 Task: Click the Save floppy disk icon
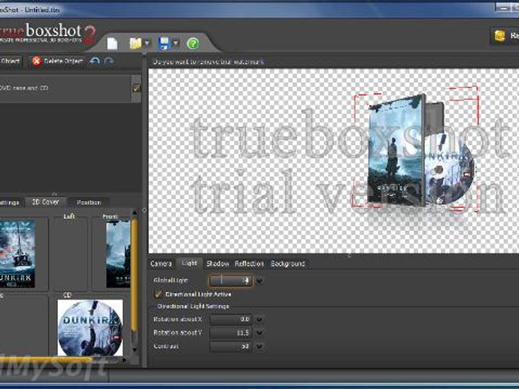click(165, 44)
